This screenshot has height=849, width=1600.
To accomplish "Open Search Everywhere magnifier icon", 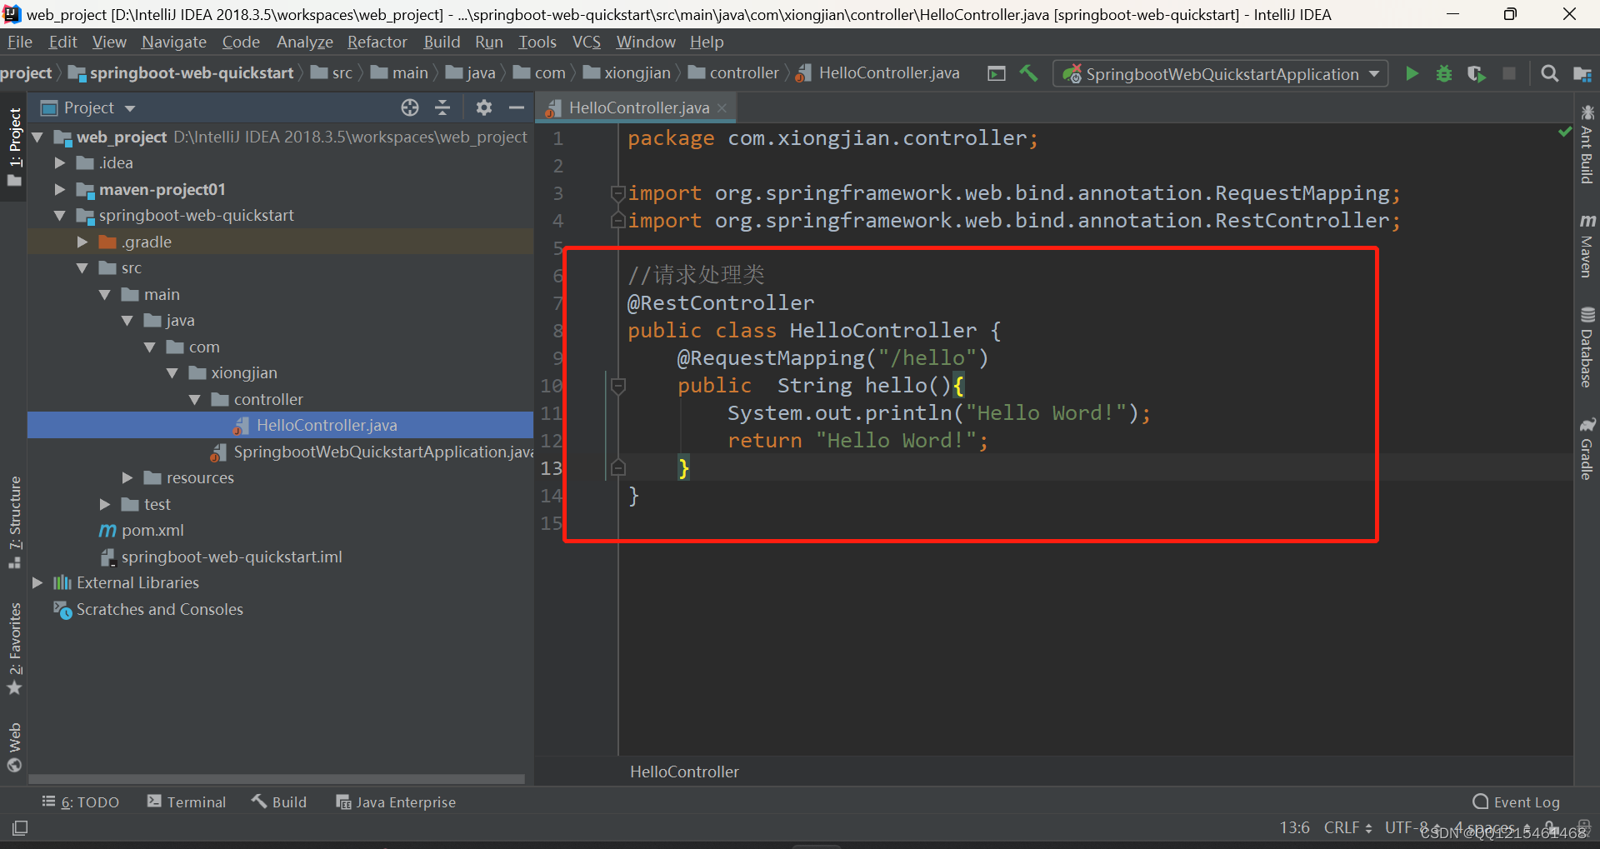I will tap(1549, 73).
